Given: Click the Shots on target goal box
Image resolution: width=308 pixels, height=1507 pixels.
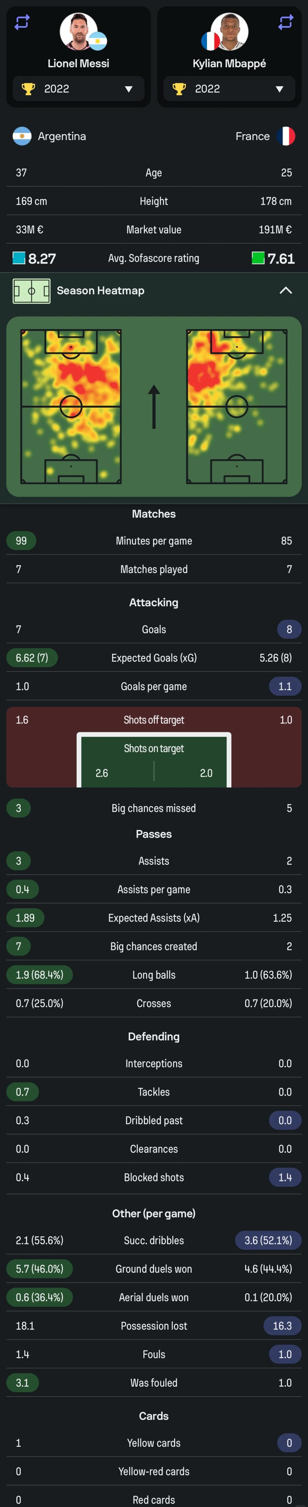Looking at the screenshot, I should 154,760.
